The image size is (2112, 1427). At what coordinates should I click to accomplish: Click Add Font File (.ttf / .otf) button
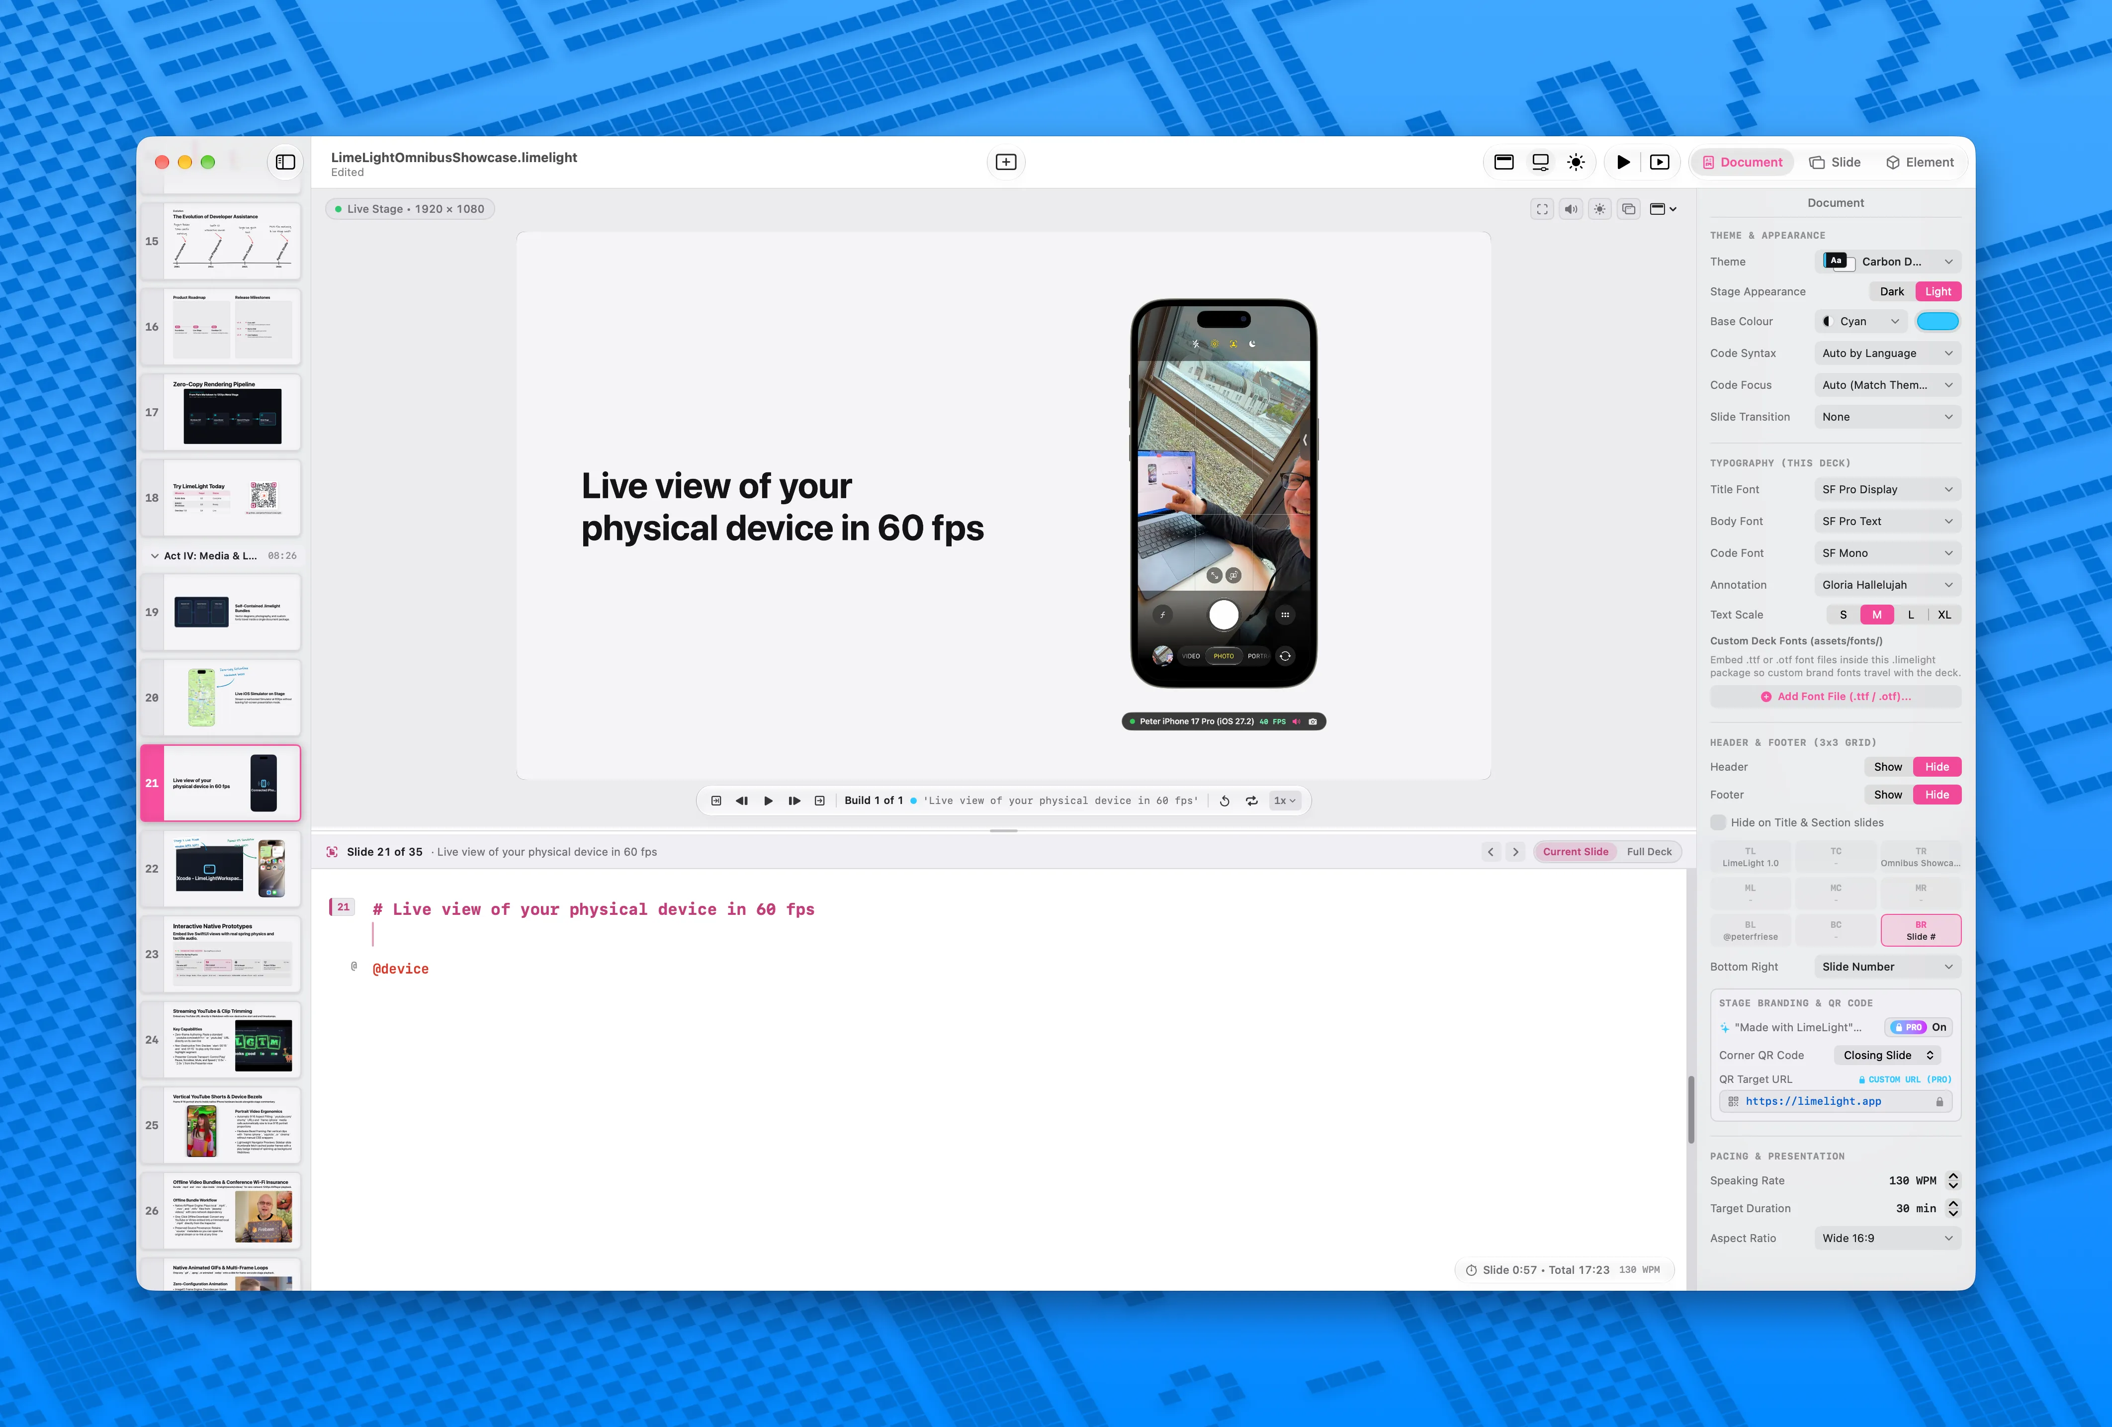1835,696
